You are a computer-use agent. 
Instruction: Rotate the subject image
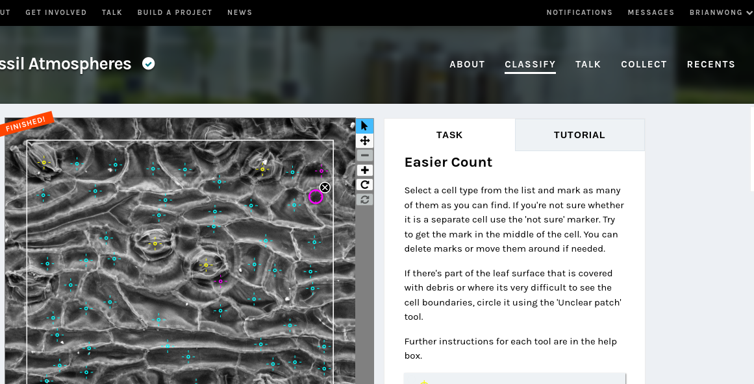click(364, 185)
